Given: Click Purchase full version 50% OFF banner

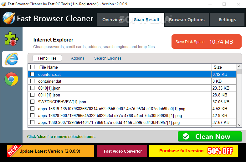Looking at the screenshot, I should pyautogui.click(x=193, y=151).
